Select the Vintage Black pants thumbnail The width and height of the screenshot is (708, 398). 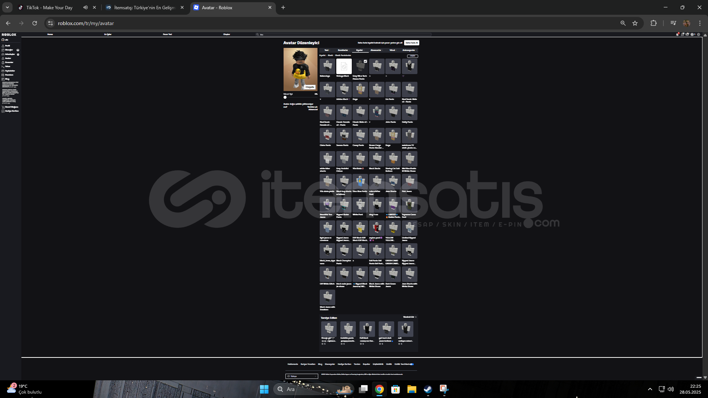(344, 66)
